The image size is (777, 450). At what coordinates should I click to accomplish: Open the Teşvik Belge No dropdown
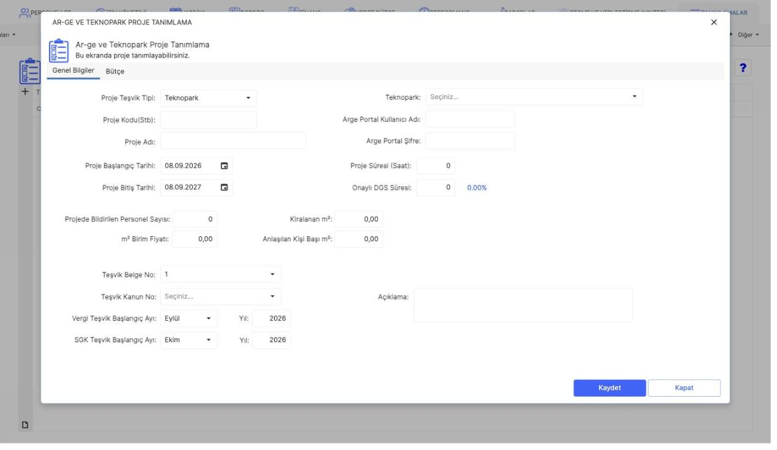click(x=220, y=274)
